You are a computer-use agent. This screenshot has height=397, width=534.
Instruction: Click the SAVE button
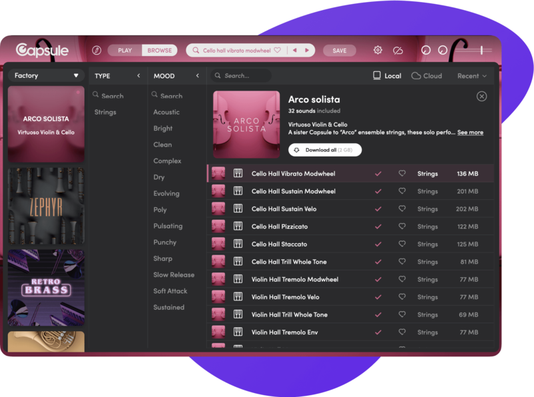(x=340, y=51)
